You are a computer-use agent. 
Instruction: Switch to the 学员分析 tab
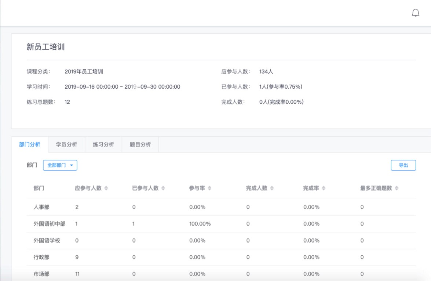(66, 144)
